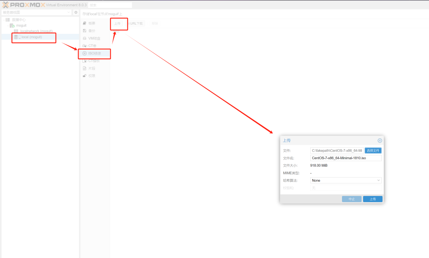The width and height of the screenshot is (429, 258).
Task: Click the 存储'local'在节点'moguit'上 header text
Action: click(102, 14)
